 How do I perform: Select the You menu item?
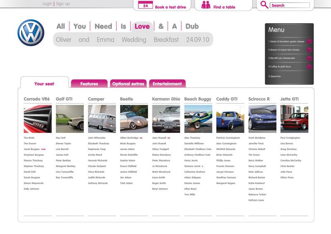click(x=80, y=27)
